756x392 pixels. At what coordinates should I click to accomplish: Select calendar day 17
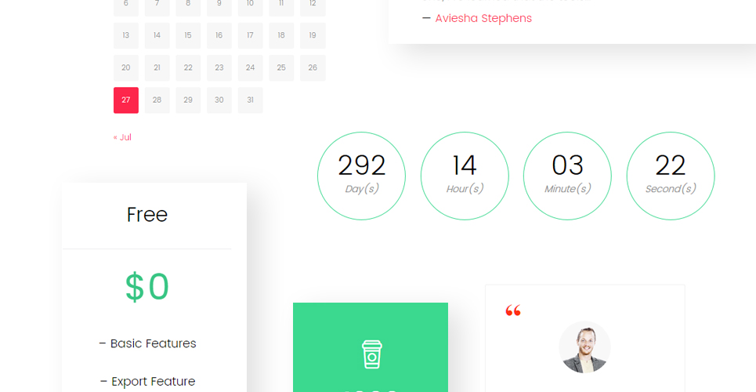pos(250,35)
